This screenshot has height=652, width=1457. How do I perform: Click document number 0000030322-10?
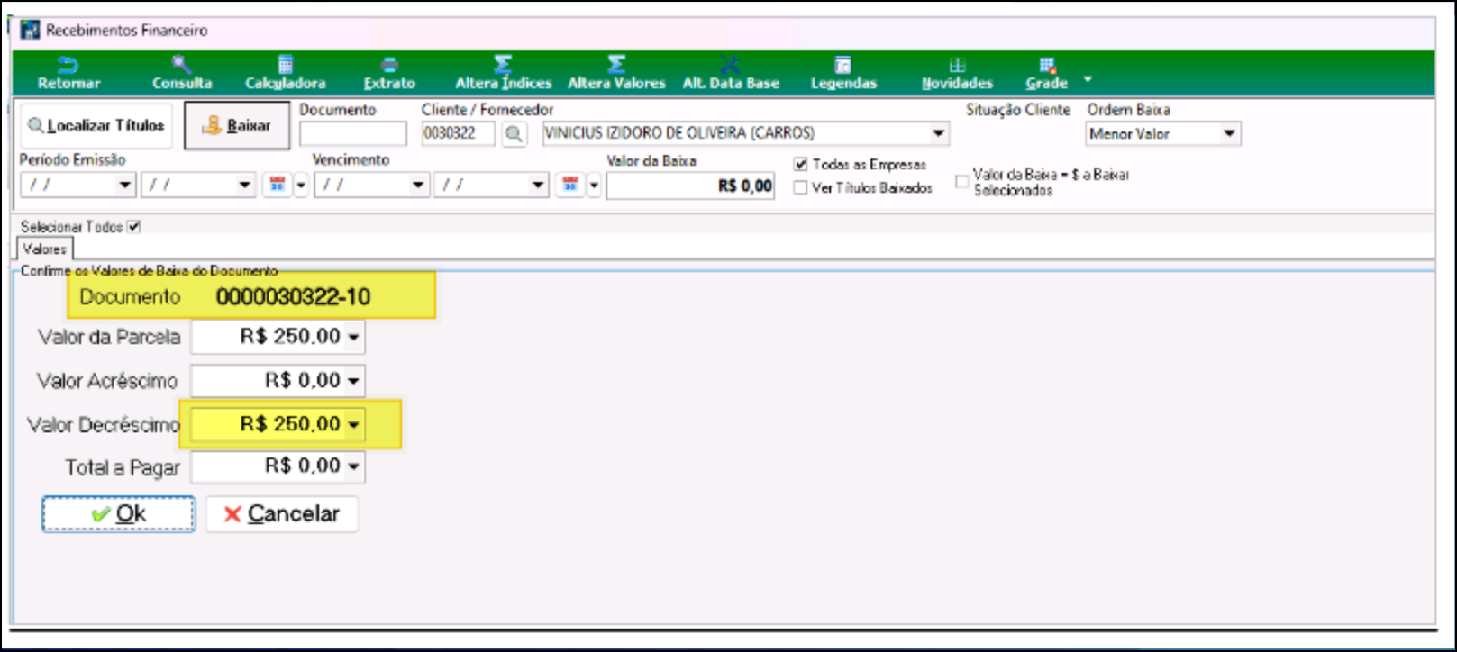pos(294,297)
